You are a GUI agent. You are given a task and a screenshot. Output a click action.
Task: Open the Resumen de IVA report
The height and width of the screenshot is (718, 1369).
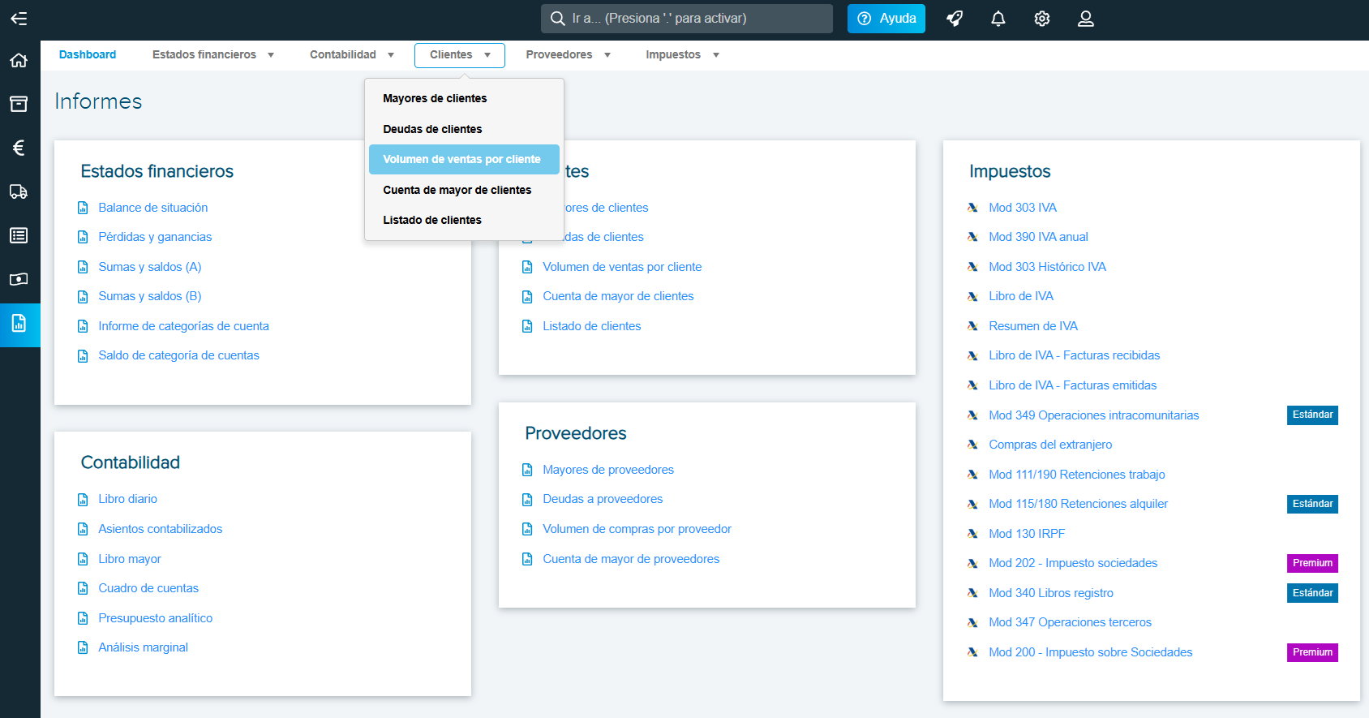click(1033, 326)
